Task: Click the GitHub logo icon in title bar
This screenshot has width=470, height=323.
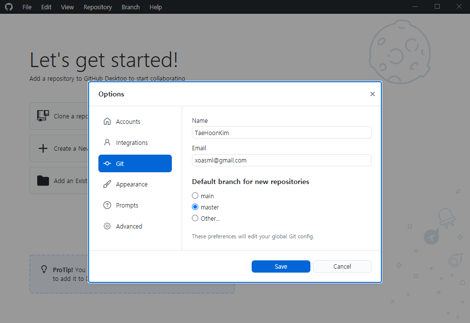Action: tap(9, 6)
